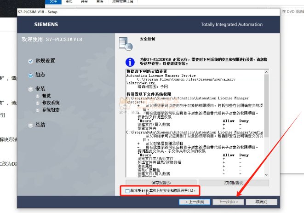This screenshot has width=304, height=213.
Task: Select the 组态 step in sidebar
Action: coord(40,75)
